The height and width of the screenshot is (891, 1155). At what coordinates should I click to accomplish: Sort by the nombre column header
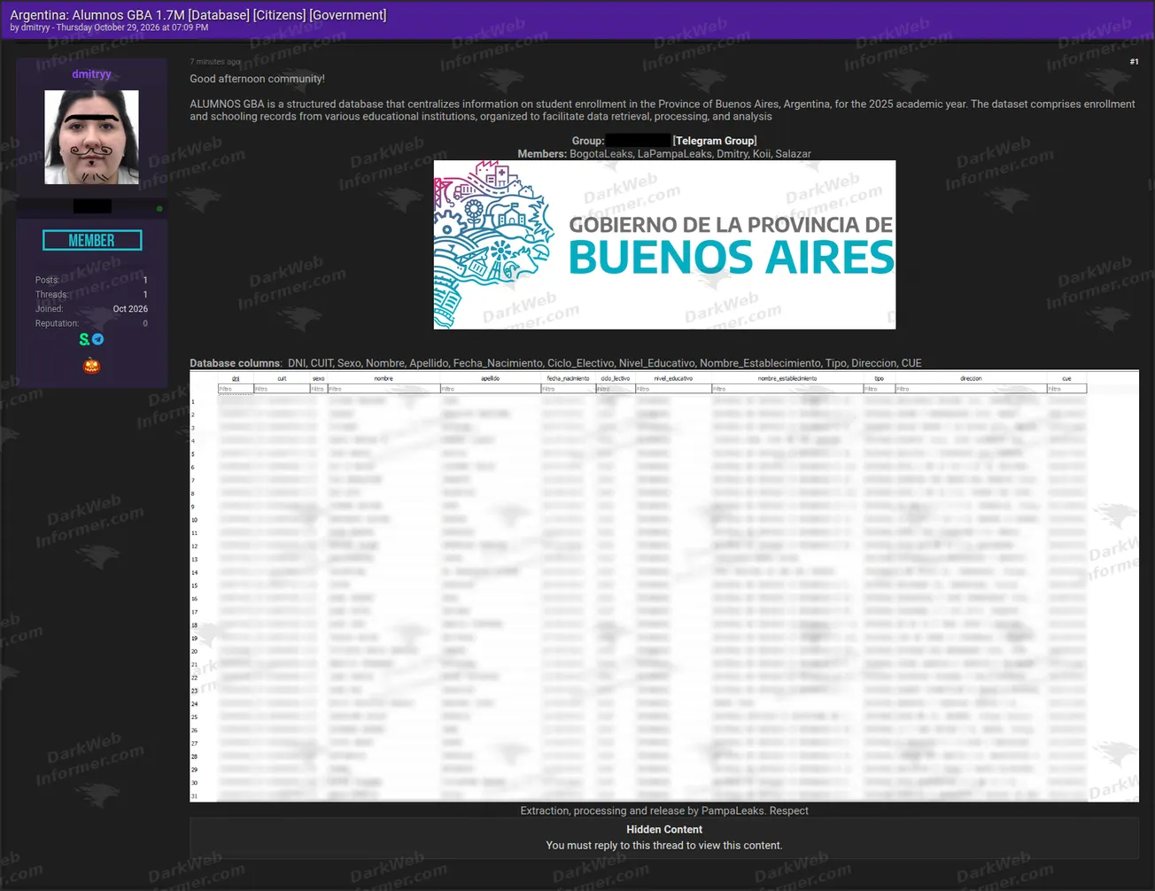384,378
